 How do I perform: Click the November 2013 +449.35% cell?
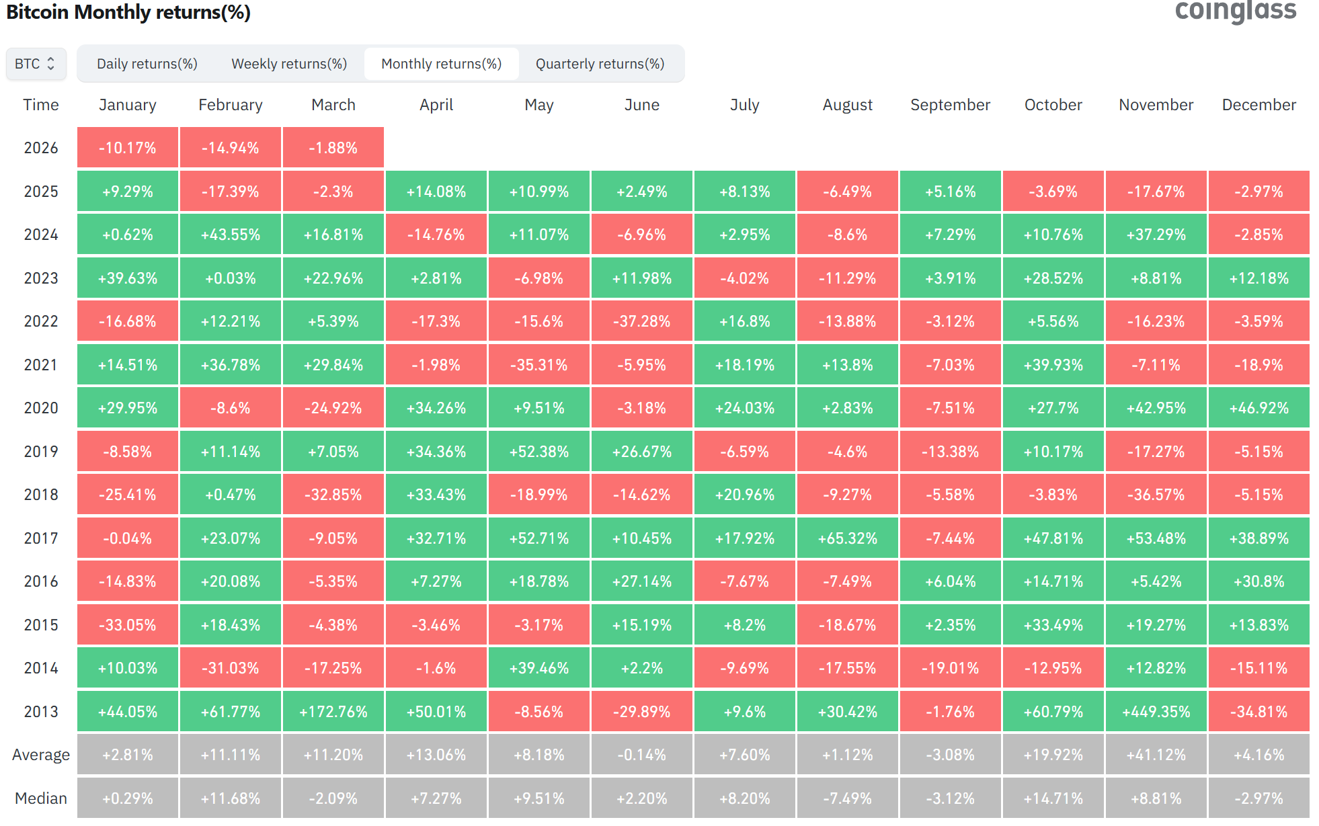click(x=1156, y=712)
